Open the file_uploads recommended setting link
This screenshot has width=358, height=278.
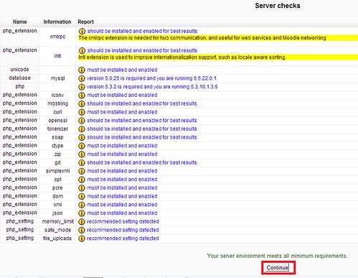pyautogui.click(x=123, y=238)
